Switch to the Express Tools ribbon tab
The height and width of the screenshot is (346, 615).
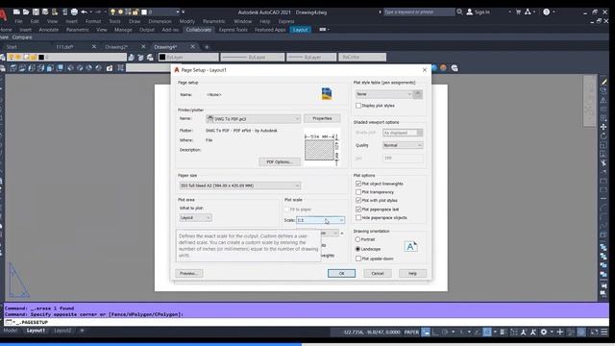(234, 30)
